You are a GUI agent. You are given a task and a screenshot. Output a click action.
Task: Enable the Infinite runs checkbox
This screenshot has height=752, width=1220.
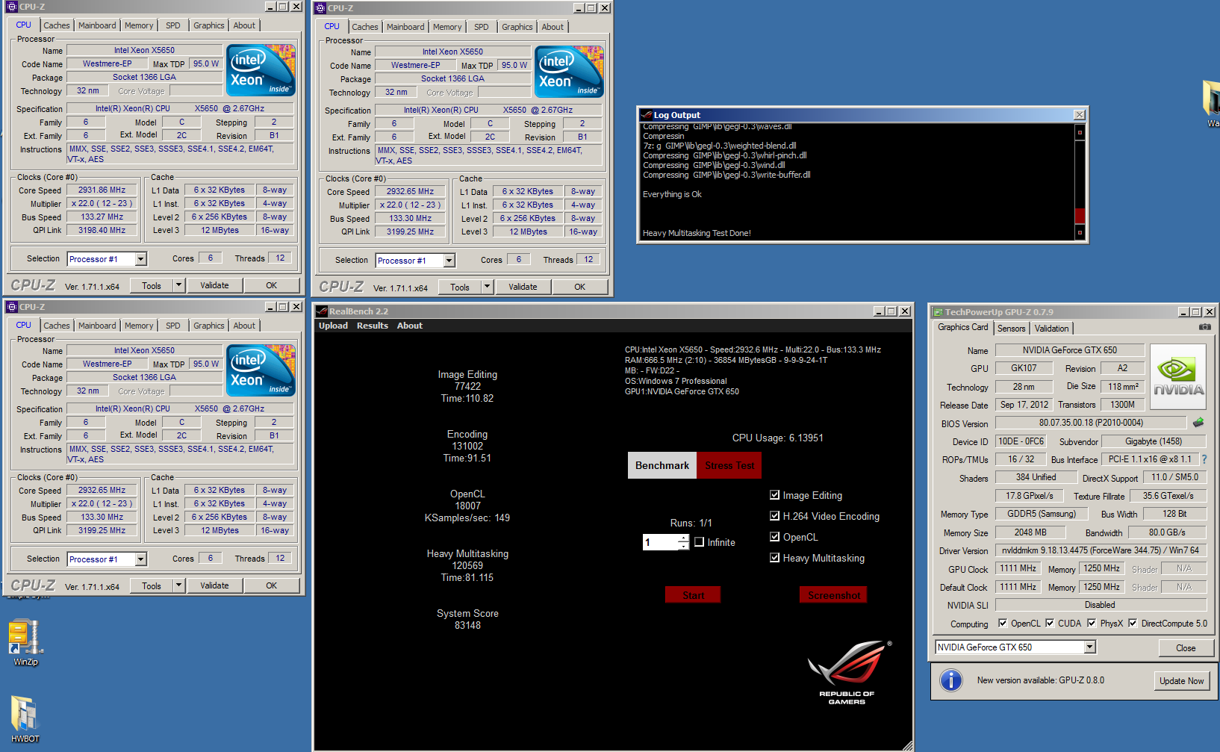pyautogui.click(x=700, y=542)
